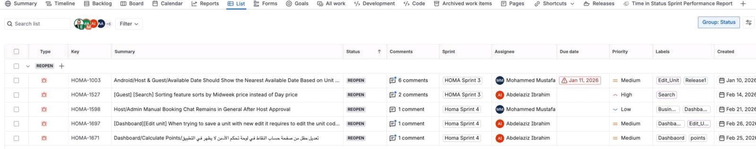Tick checkbox for HOMA-1671
The width and height of the screenshot is (756, 149).
click(x=16, y=138)
